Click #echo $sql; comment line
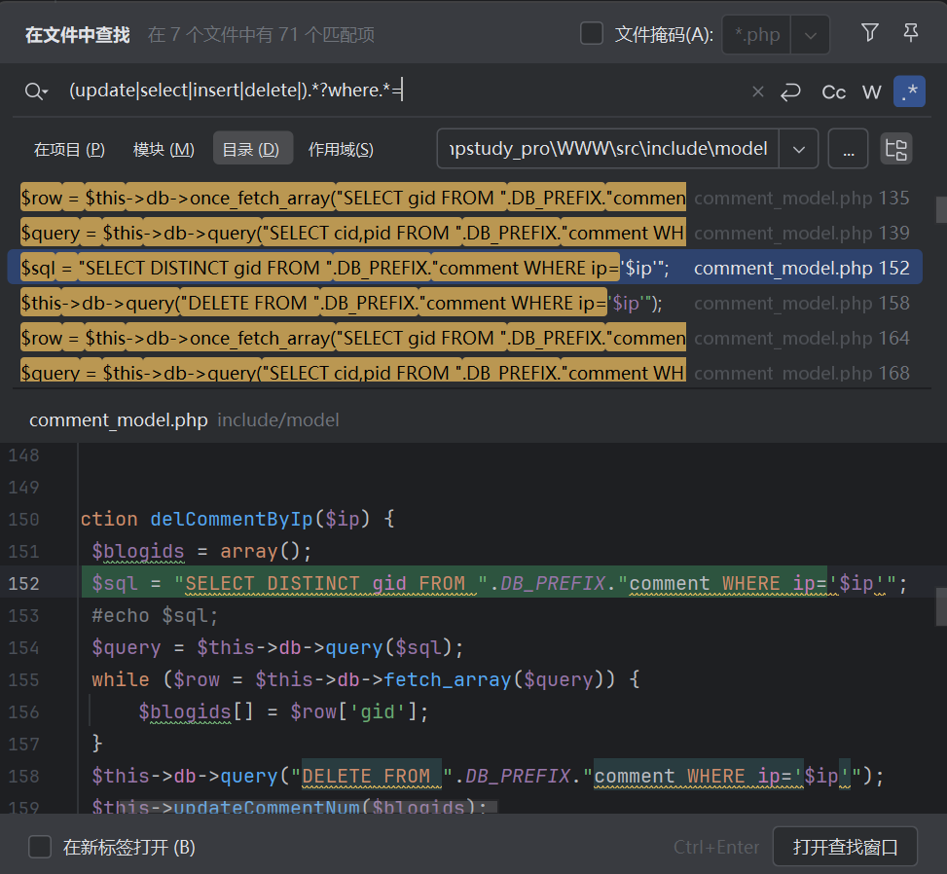 tap(155, 615)
